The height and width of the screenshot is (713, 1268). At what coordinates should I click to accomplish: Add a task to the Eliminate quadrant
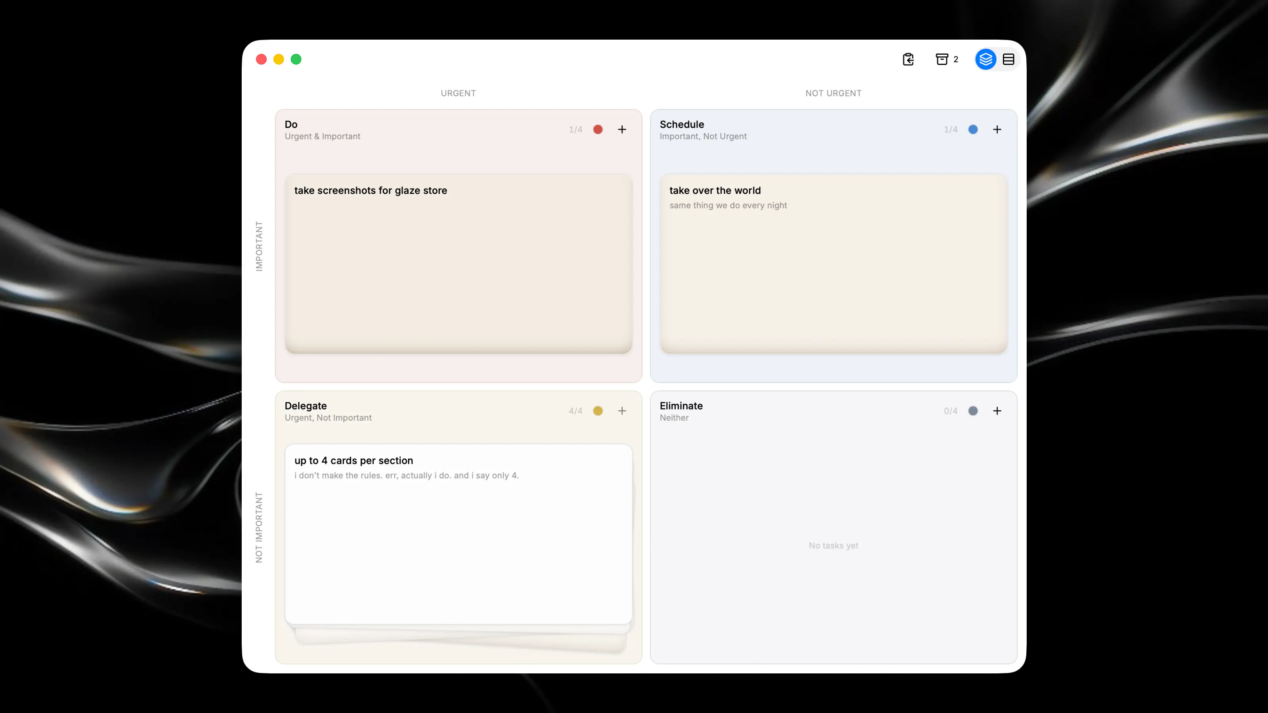[x=997, y=411]
